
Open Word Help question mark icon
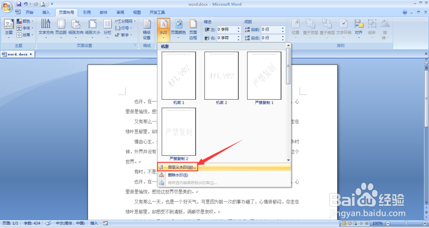pos(405,12)
